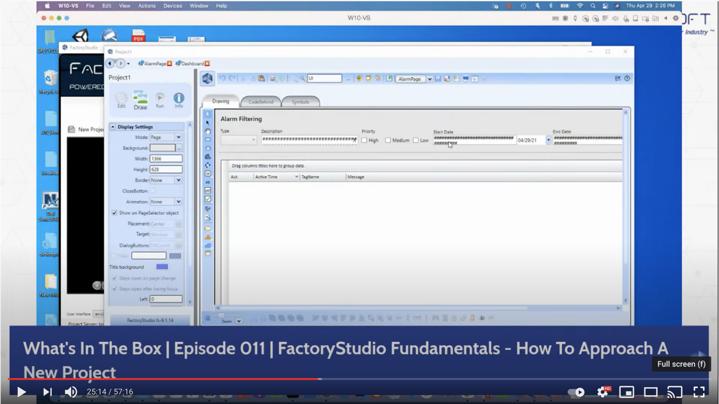
Task: Open YouTube settings gear
Action: point(603,392)
